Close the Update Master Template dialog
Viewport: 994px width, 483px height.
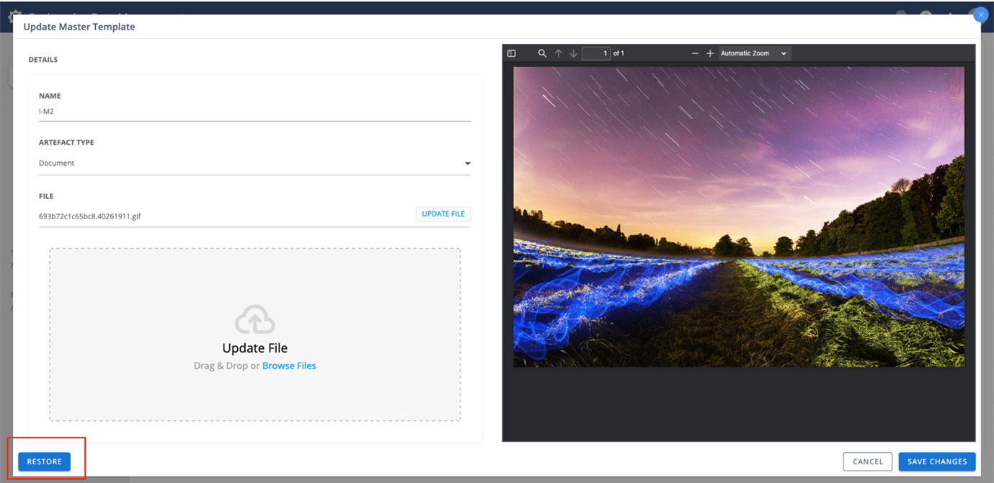[980, 14]
